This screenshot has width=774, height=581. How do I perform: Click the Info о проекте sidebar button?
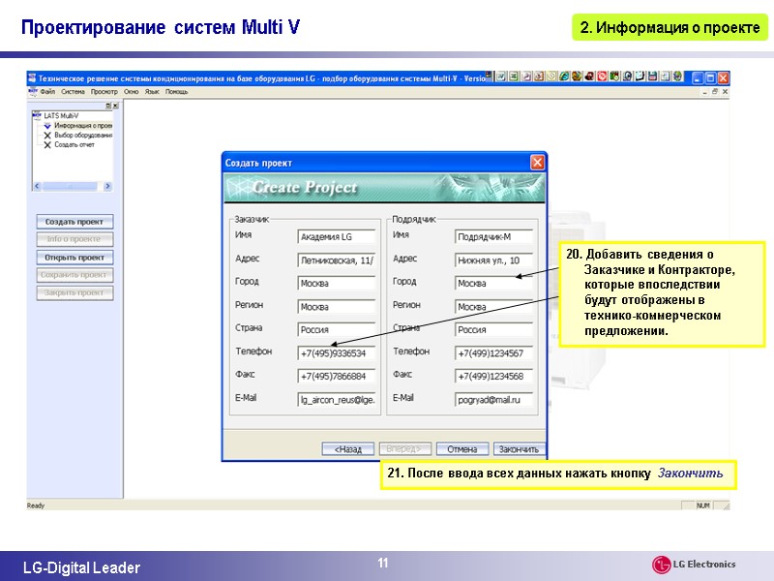tap(74, 239)
